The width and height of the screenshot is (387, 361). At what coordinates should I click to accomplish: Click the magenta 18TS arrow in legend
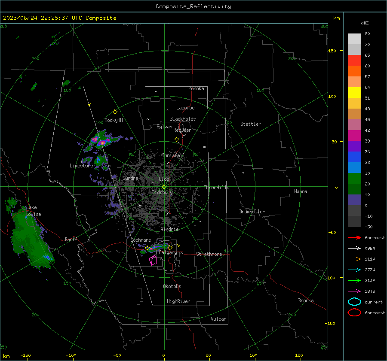[x=354, y=291]
